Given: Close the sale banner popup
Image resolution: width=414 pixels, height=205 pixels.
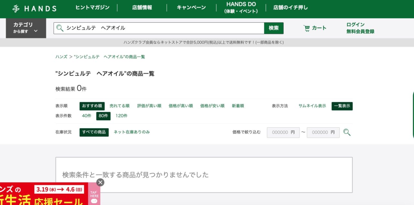Looking at the screenshot, I should click(x=100, y=182).
